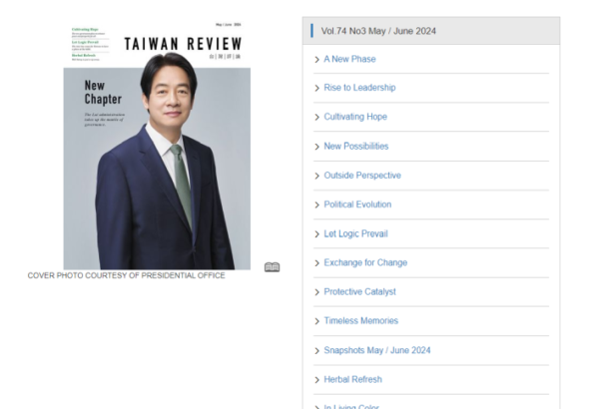Open 'Snapshots May / June 2024'
589x409 pixels.
(x=377, y=350)
